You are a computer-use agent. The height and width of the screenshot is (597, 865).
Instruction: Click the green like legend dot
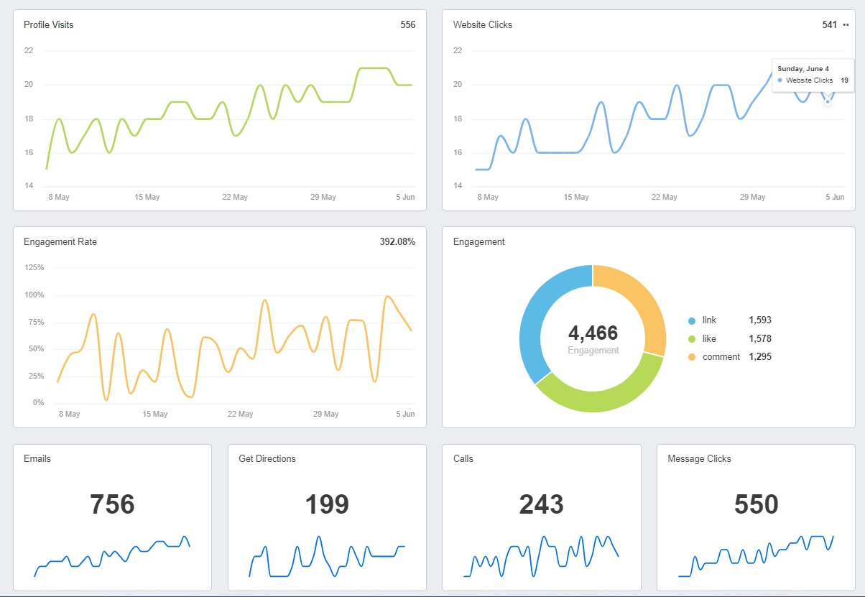[x=691, y=338]
